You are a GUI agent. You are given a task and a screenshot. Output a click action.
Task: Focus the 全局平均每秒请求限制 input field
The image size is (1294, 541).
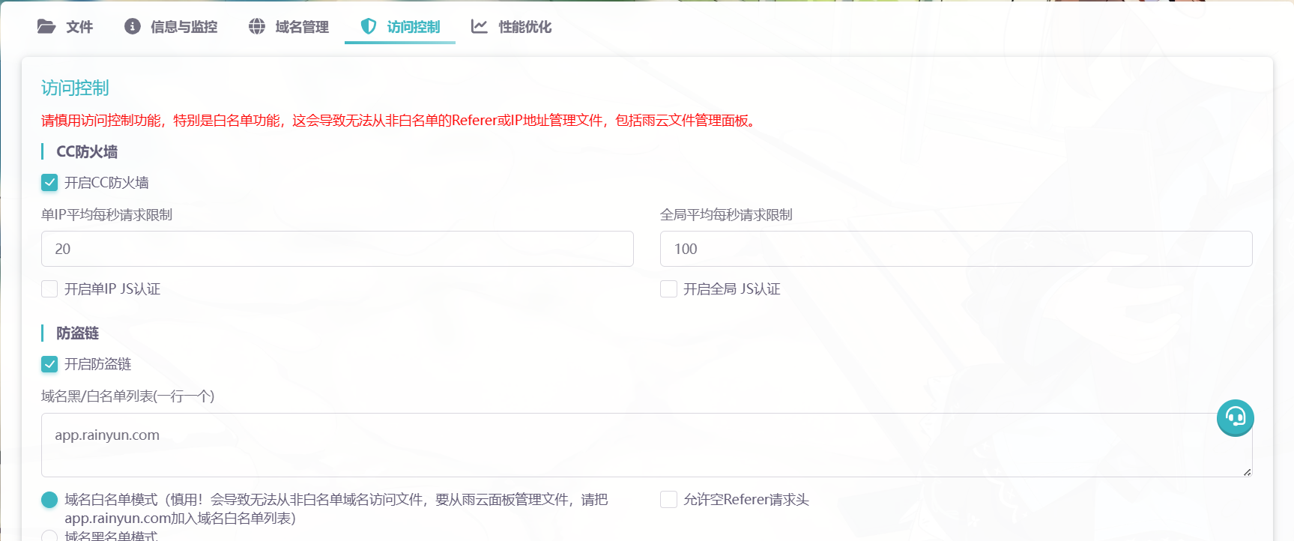955,249
